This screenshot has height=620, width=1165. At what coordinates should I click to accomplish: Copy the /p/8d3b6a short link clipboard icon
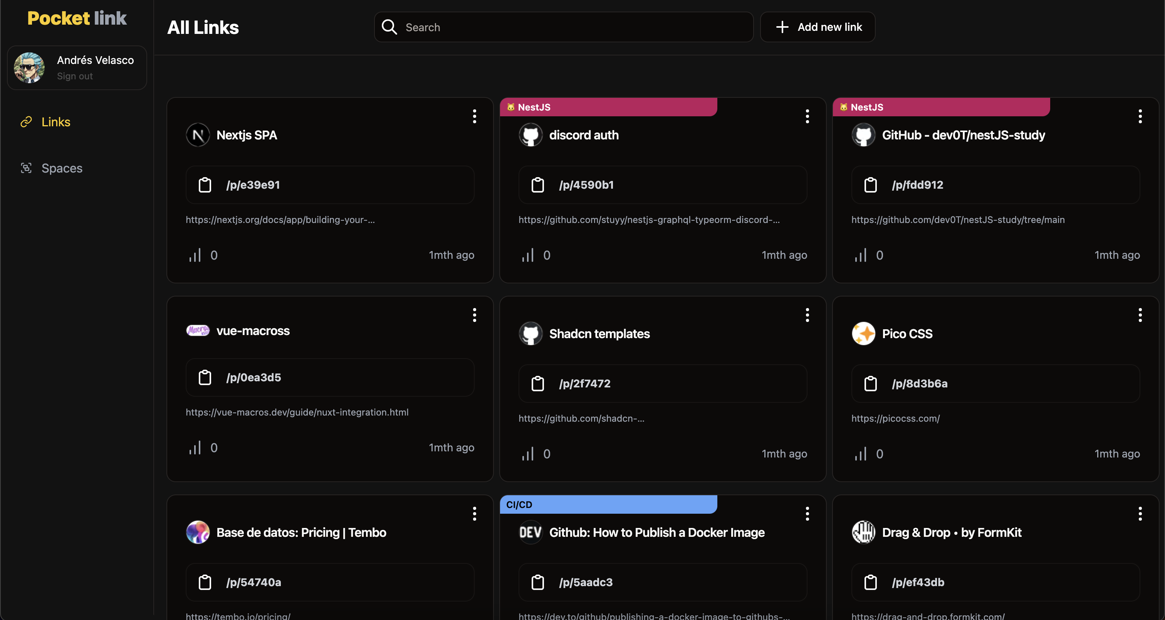871,384
